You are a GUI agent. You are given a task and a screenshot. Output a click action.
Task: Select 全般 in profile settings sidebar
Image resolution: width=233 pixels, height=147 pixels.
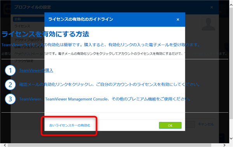coord(28,19)
